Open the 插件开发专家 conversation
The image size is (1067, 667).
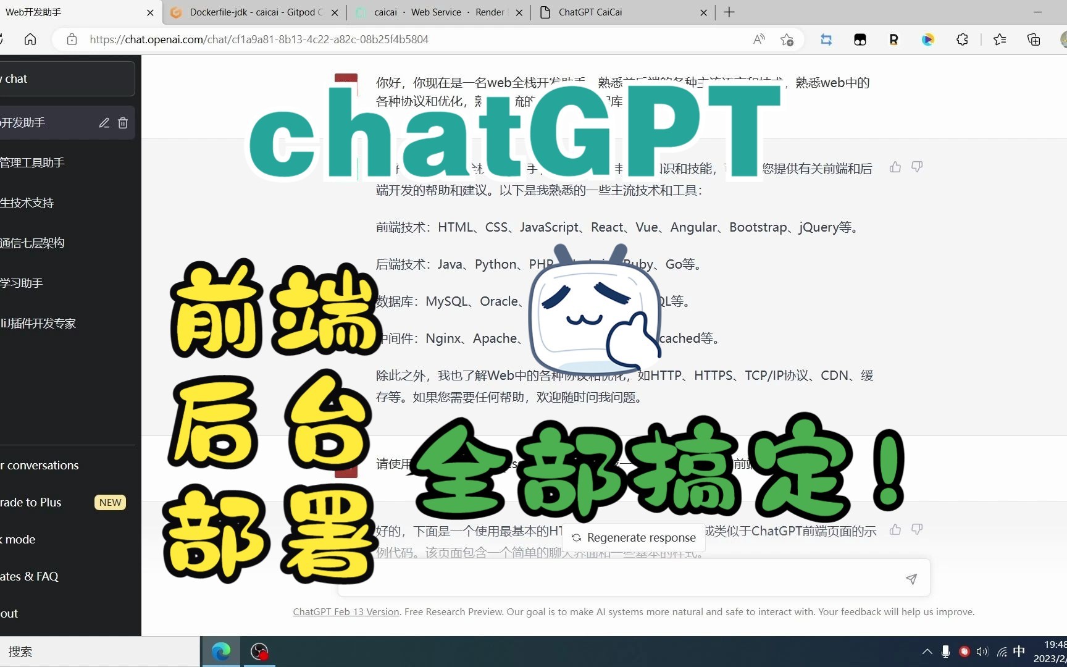click(x=67, y=323)
